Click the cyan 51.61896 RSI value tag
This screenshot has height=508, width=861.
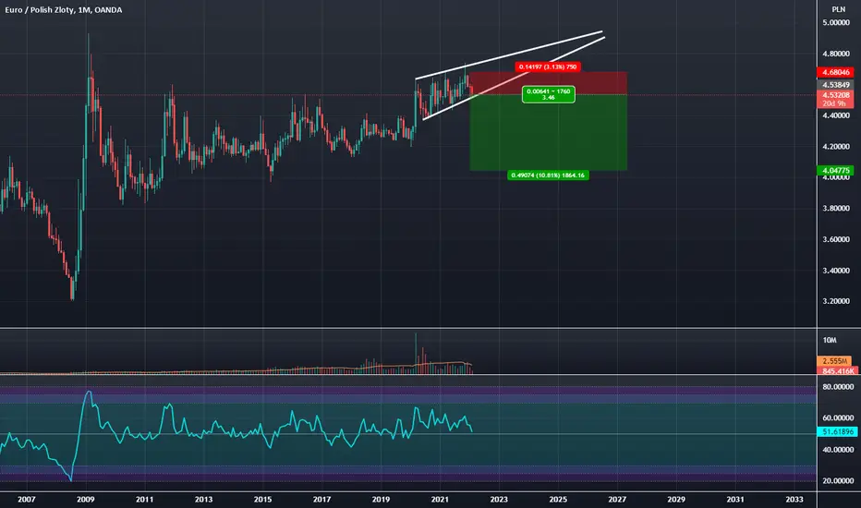click(836, 431)
